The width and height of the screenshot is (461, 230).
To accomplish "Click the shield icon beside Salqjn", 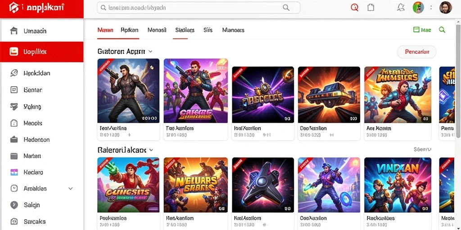I will (x=14, y=205).
